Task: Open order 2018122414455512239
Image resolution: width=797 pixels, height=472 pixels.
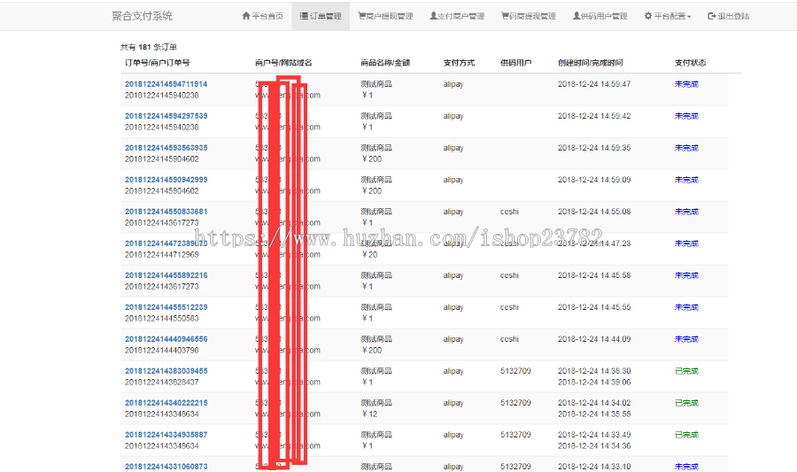Action: click(x=166, y=307)
